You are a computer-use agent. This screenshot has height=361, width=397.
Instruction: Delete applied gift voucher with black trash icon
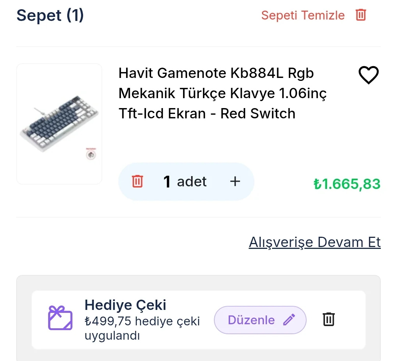point(329,319)
